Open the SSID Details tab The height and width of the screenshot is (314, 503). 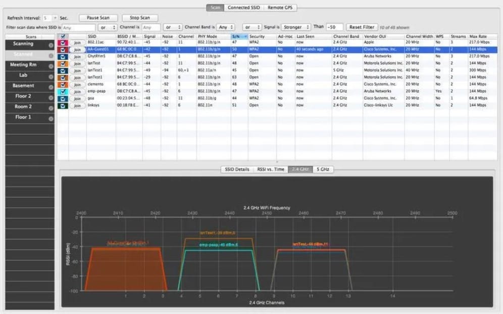pyautogui.click(x=237, y=169)
